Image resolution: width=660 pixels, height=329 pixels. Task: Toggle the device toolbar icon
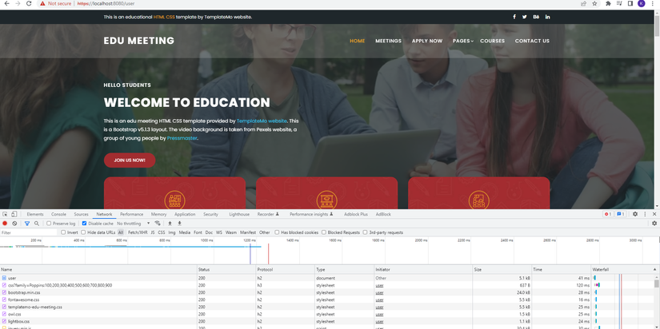pyautogui.click(x=14, y=214)
